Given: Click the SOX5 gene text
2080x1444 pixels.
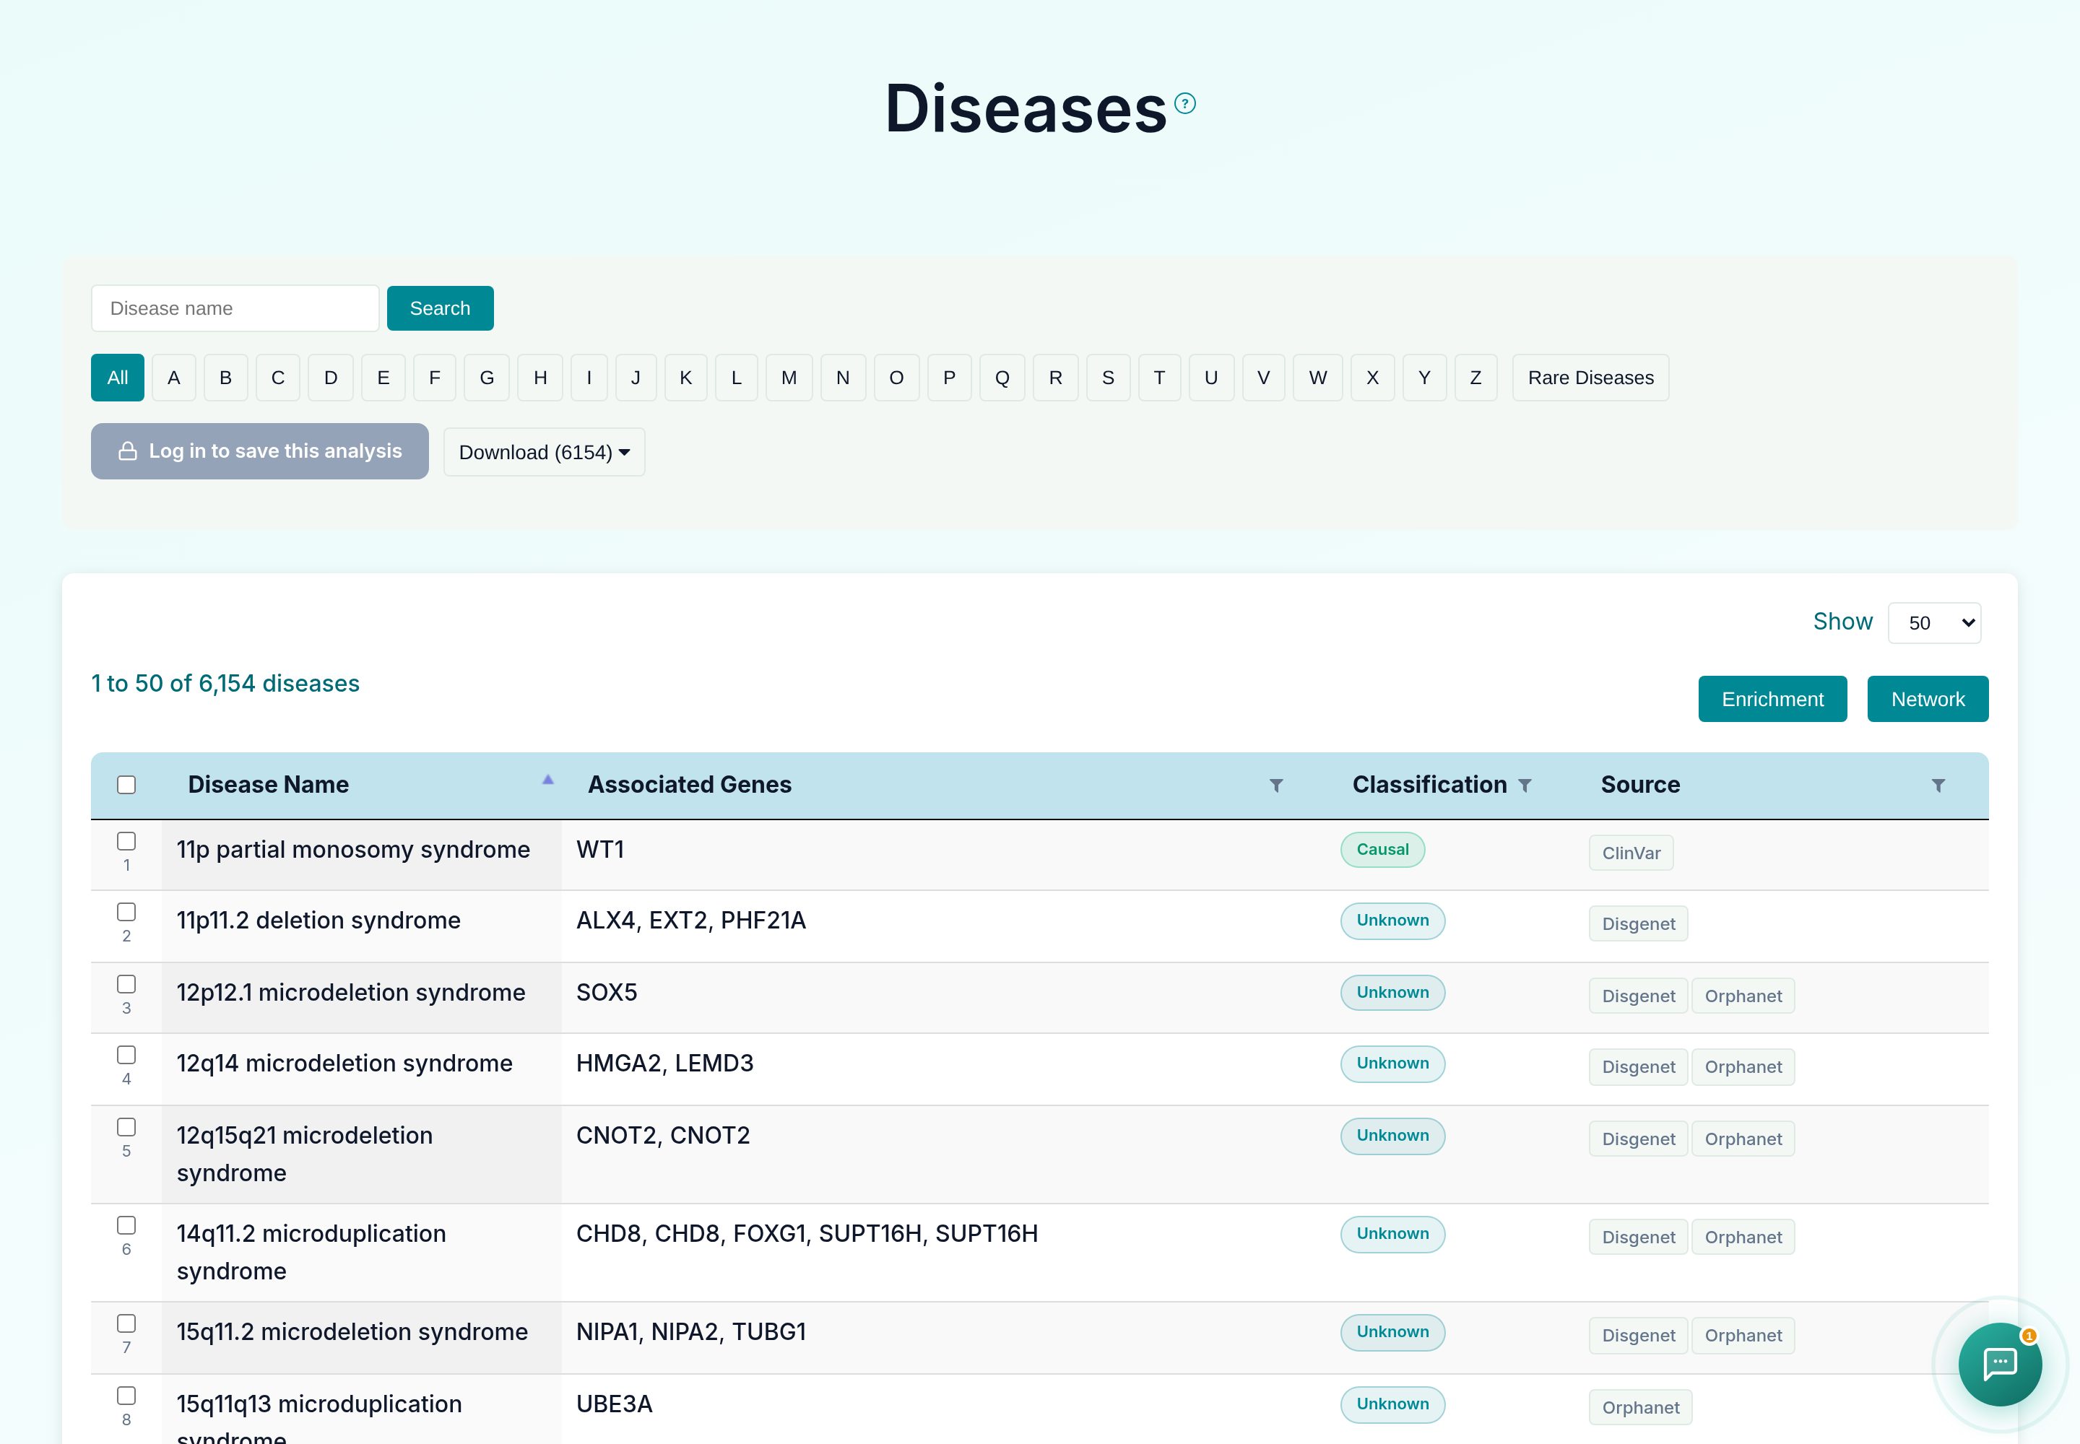Looking at the screenshot, I should [607, 991].
